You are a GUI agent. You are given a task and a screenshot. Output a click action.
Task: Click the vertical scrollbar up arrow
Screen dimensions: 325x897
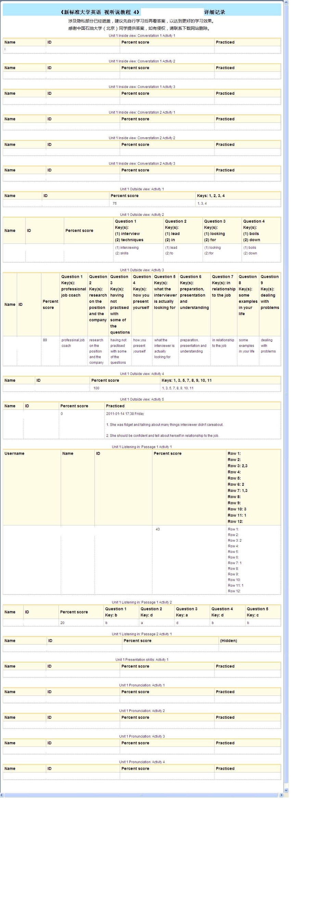point(286,2)
